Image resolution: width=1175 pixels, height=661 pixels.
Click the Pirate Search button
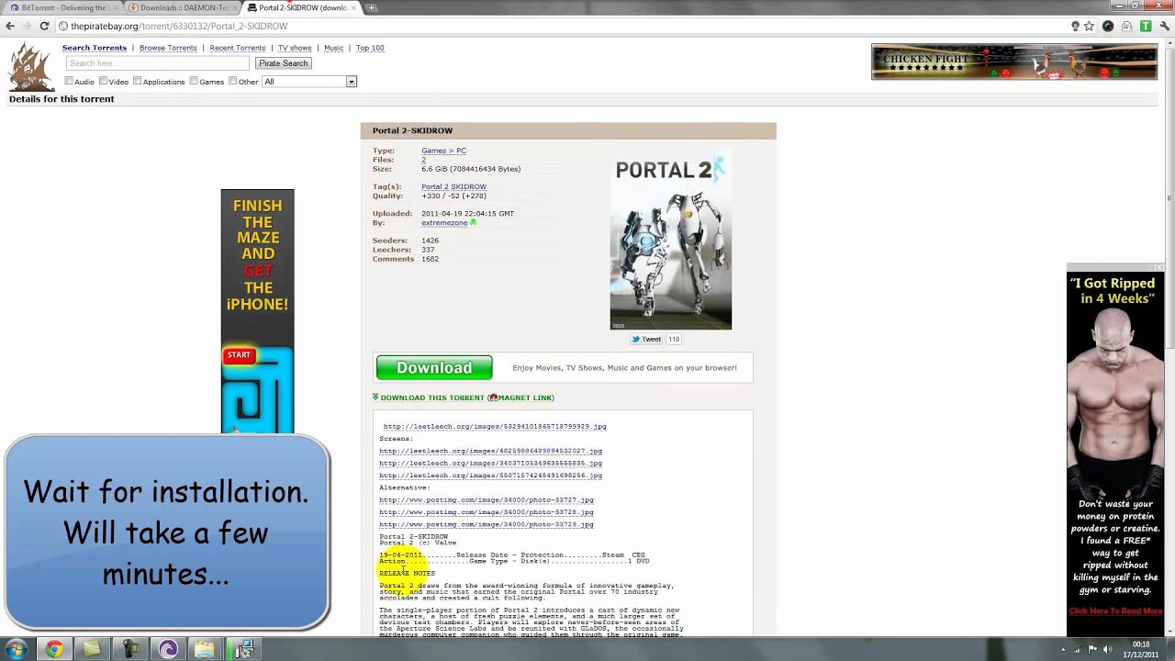[283, 63]
